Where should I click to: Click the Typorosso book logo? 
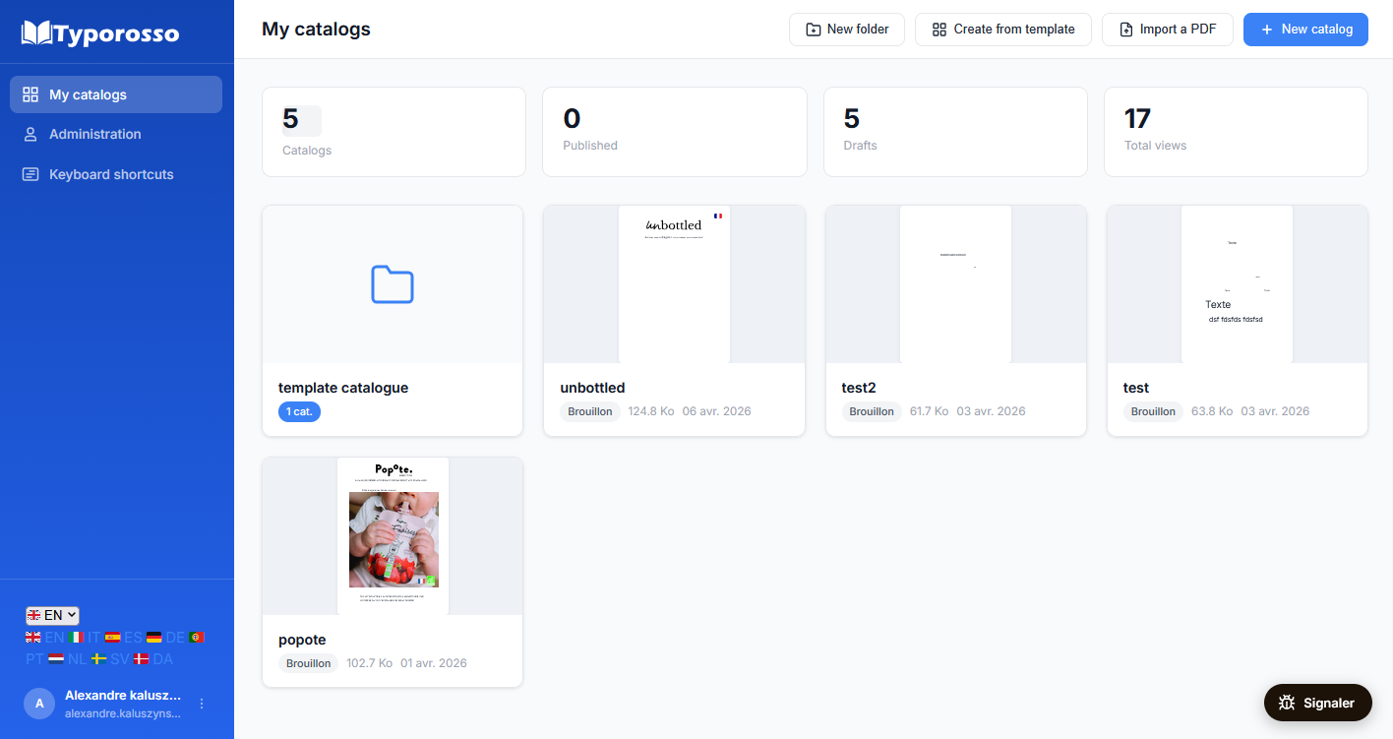36,33
